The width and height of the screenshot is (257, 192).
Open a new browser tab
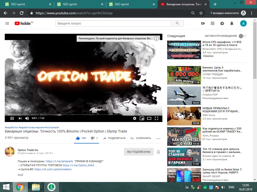[215, 4]
